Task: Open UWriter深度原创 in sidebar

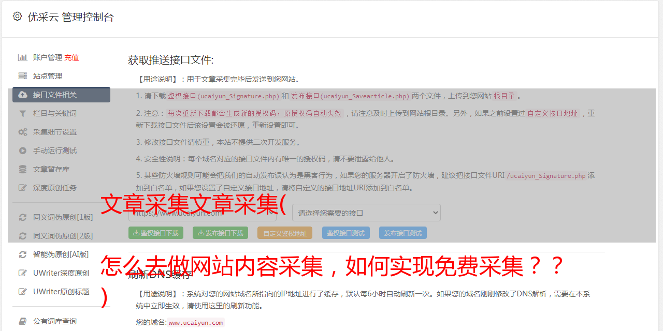Action: tap(61, 273)
